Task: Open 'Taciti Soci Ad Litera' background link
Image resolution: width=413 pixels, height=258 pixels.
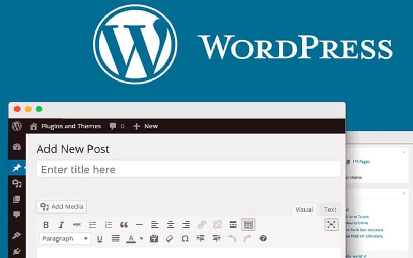Action: pos(364,230)
